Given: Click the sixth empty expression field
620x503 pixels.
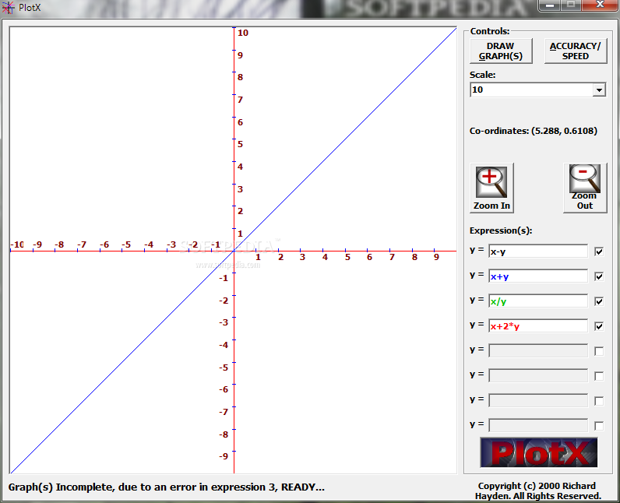Looking at the screenshot, I should (x=538, y=376).
